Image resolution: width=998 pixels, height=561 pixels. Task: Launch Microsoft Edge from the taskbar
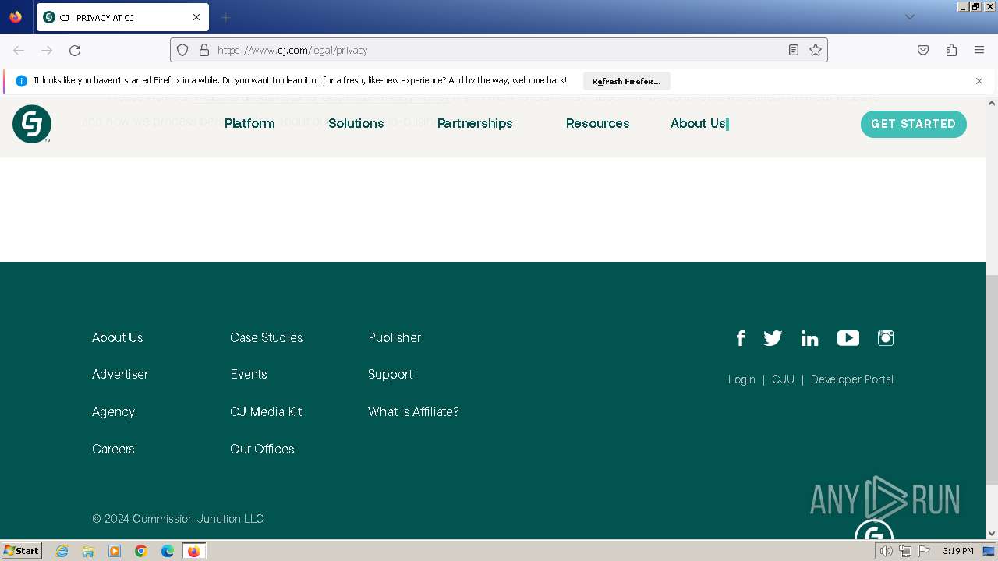168,551
